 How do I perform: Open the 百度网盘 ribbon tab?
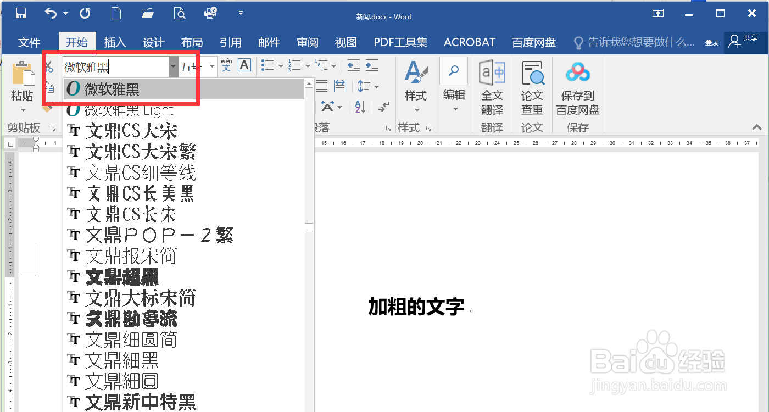click(x=534, y=42)
